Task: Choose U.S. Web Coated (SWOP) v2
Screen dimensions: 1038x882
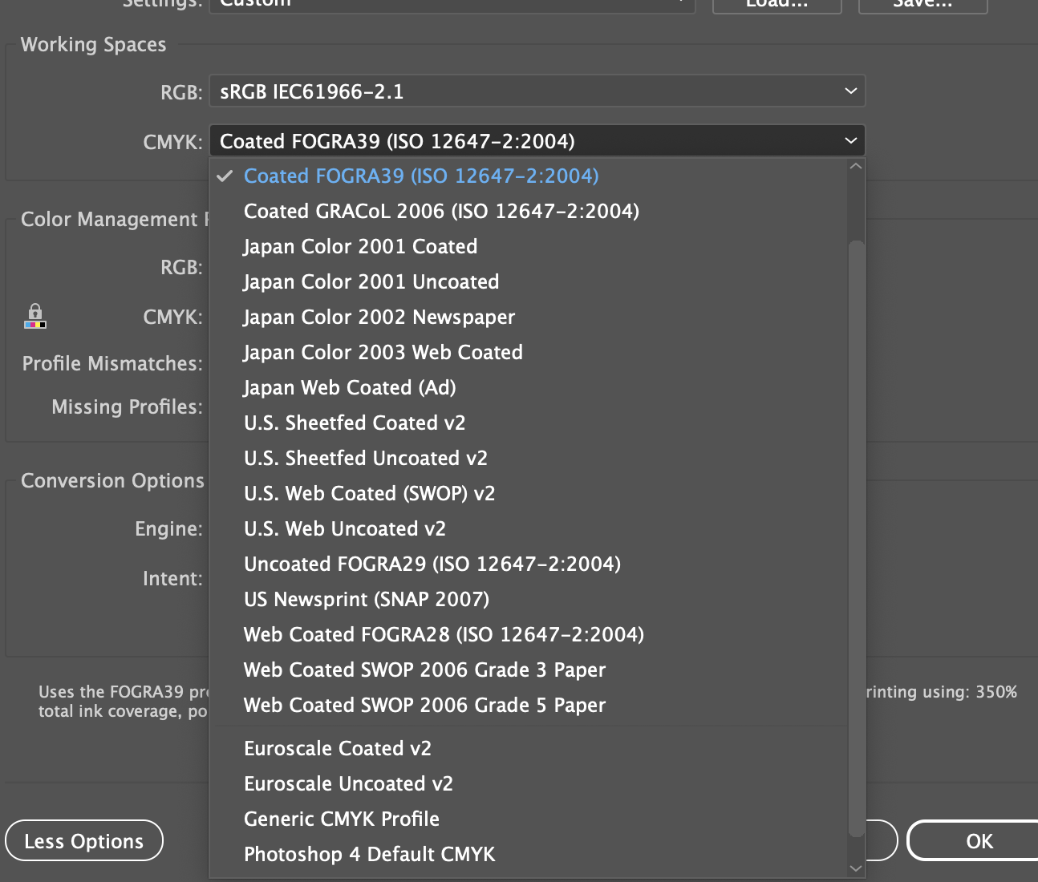Action: (x=528, y=493)
